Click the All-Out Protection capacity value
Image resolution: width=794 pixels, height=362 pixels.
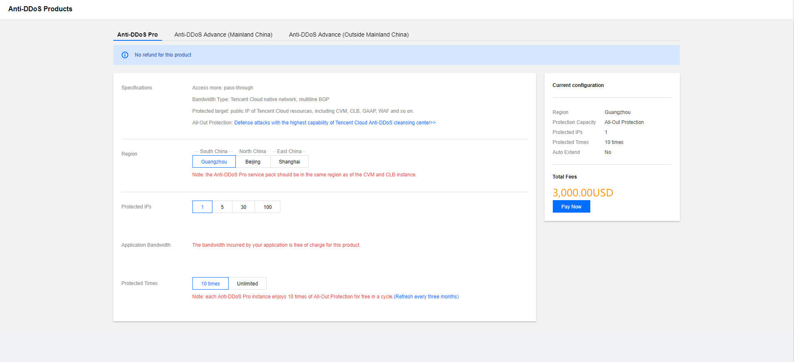click(624, 122)
